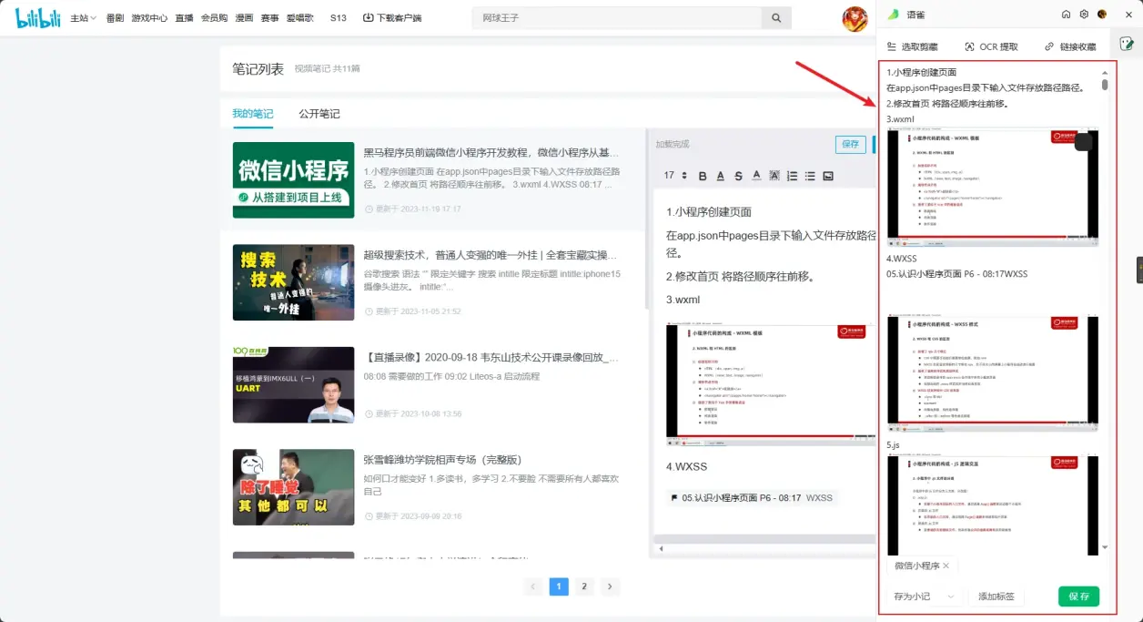
Task: Open 直播 in top navigation
Action: point(184,17)
